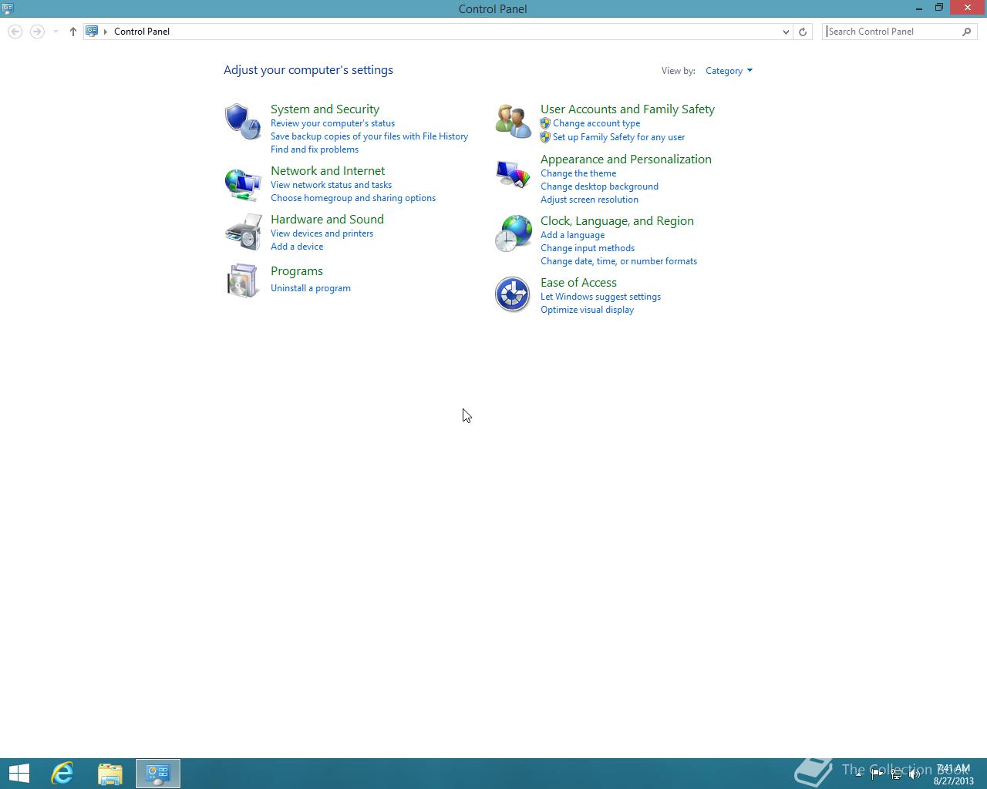This screenshot has width=987, height=789.
Task: Click Change date, time, or number formats
Action: coord(618,261)
